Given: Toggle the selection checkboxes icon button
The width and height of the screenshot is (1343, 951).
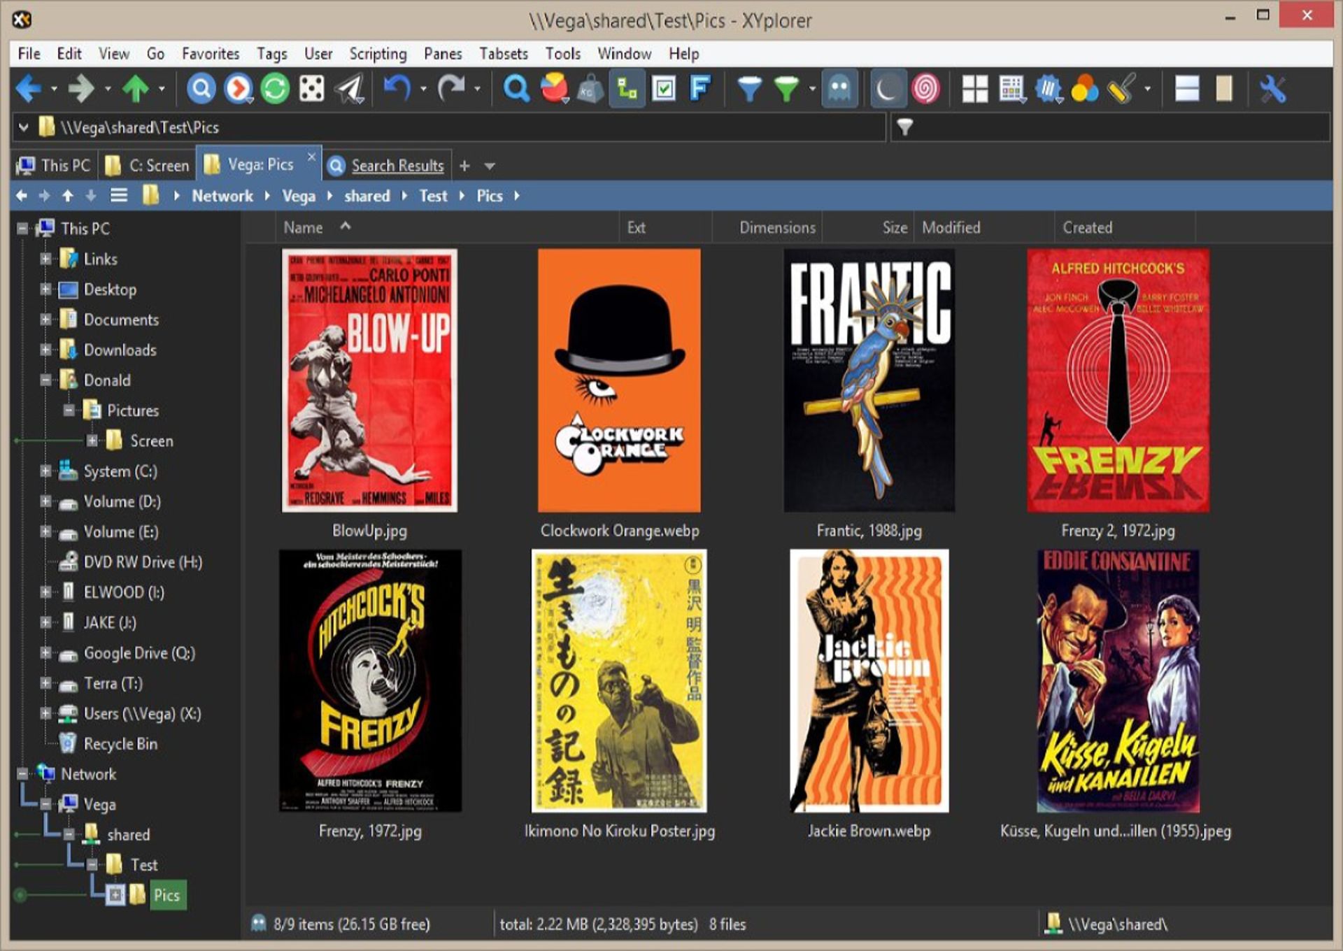Looking at the screenshot, I should [x=664, y=89].
